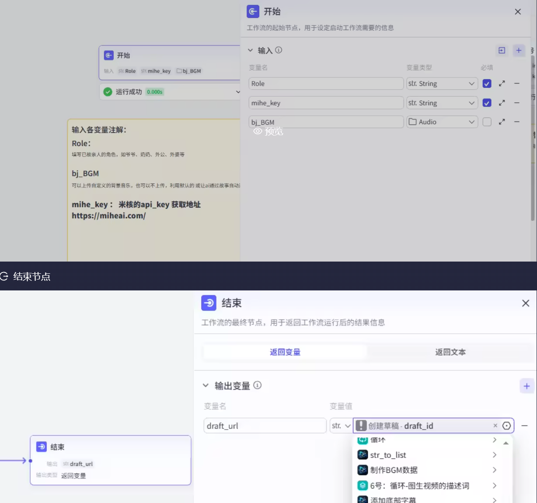Remove the draft_url output row
Viewport: 537px width, 503px height.
pos(524,426)
